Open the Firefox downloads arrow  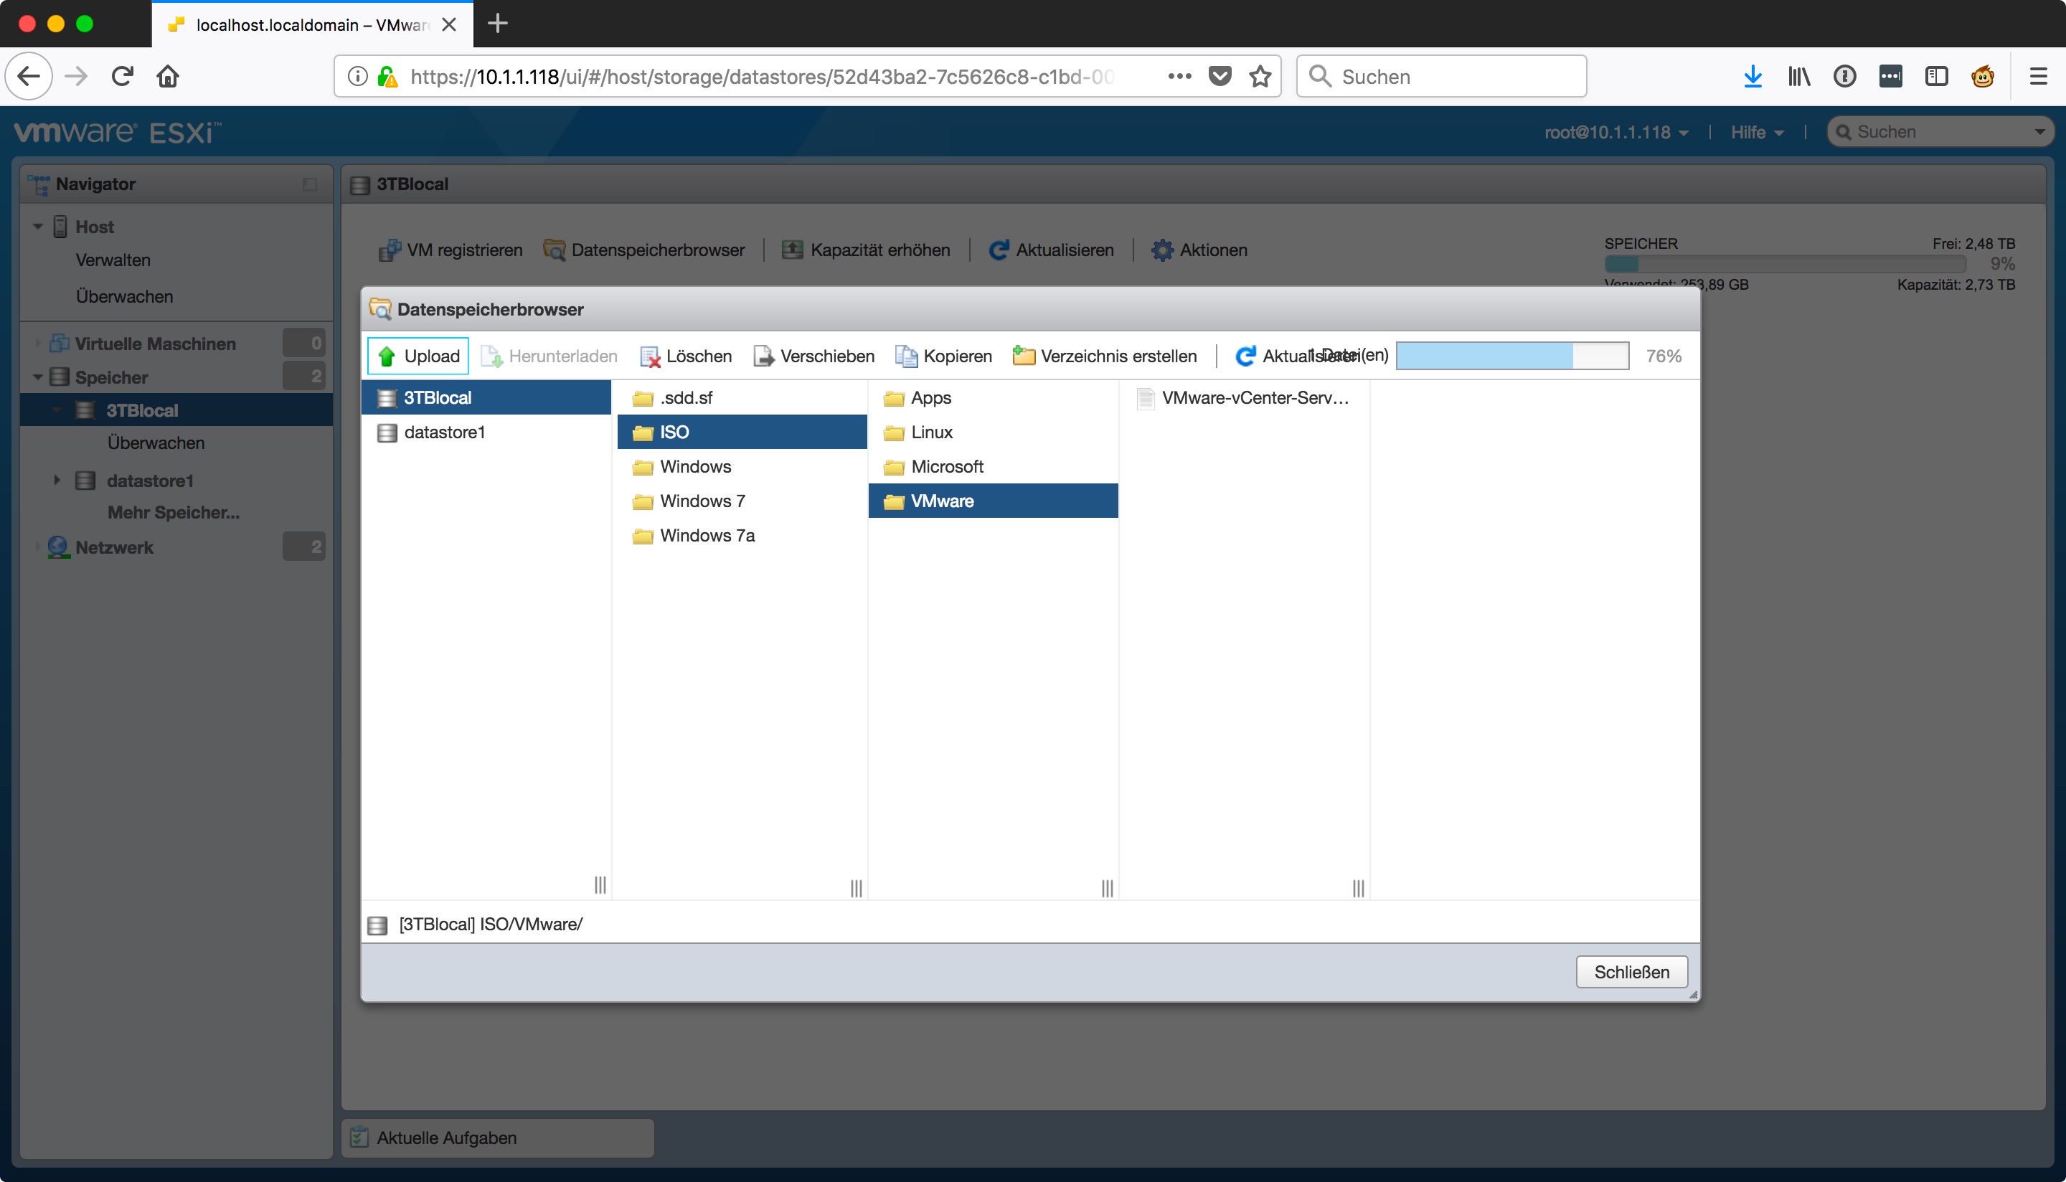coord(1753,76)
